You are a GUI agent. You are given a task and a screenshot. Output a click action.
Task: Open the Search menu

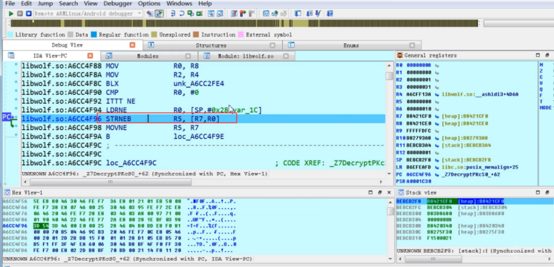coord(68,3)
